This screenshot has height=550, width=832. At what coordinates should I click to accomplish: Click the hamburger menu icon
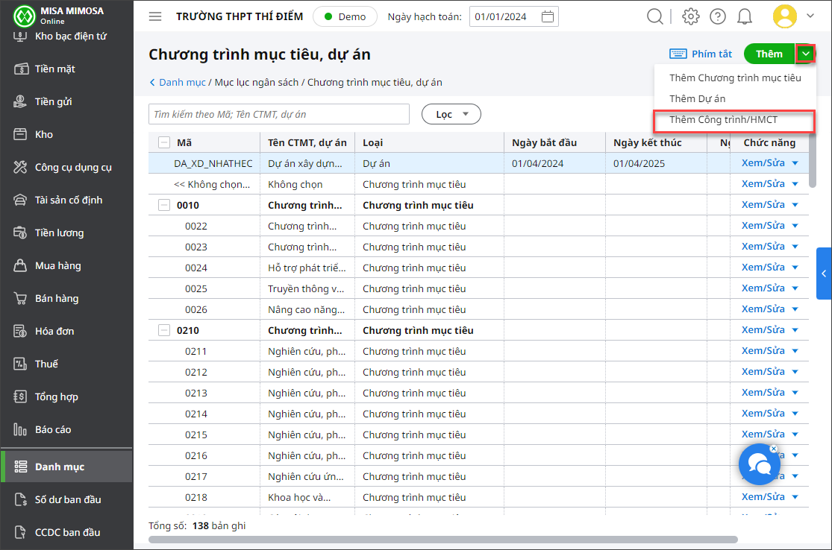[x=155, y=16]
